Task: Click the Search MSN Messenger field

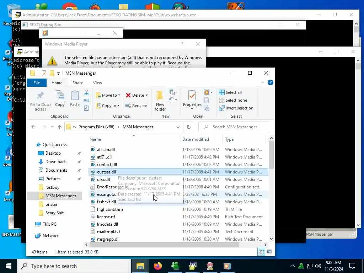Action: coord(234,127)
